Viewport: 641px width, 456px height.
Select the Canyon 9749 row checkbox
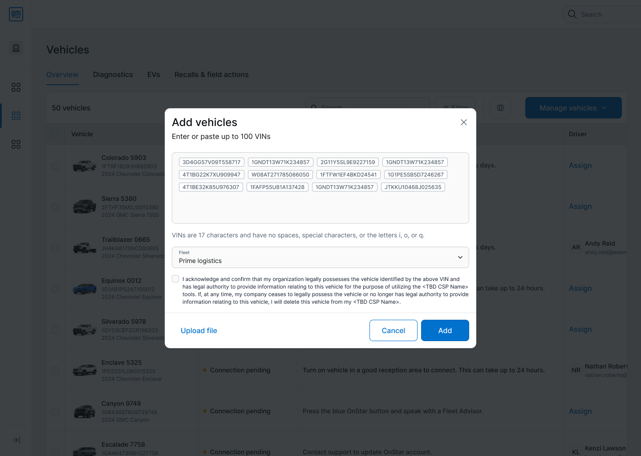(x=55, y=412)
